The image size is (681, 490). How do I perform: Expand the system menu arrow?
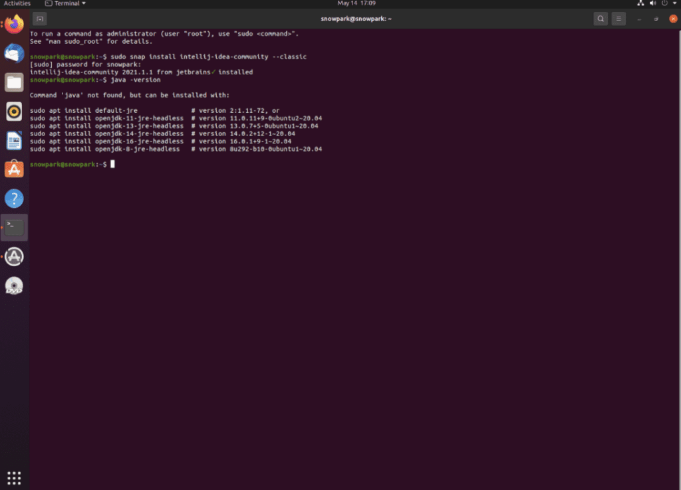coord(675,3)
